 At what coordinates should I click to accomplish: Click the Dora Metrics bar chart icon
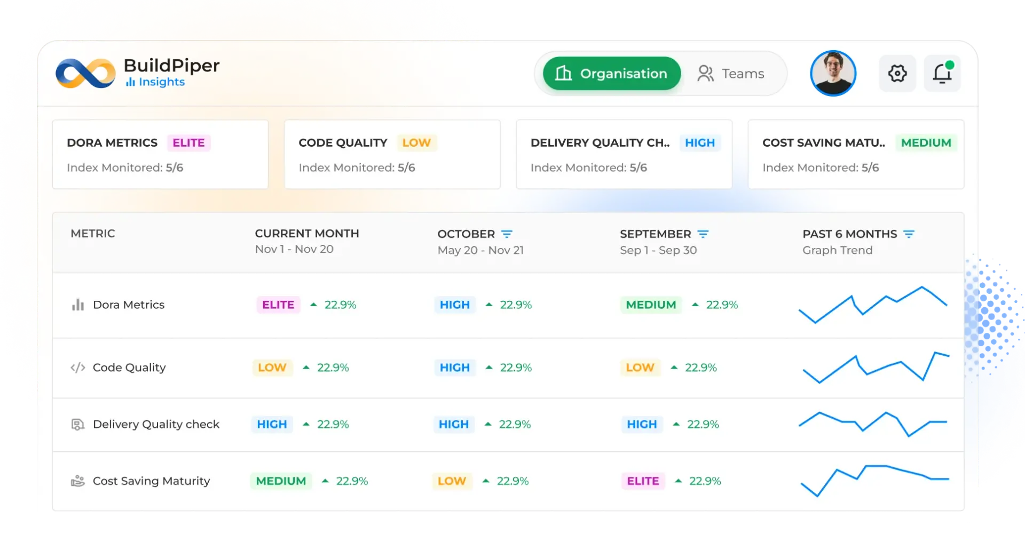pyautogui.click(x=78, y=305)
